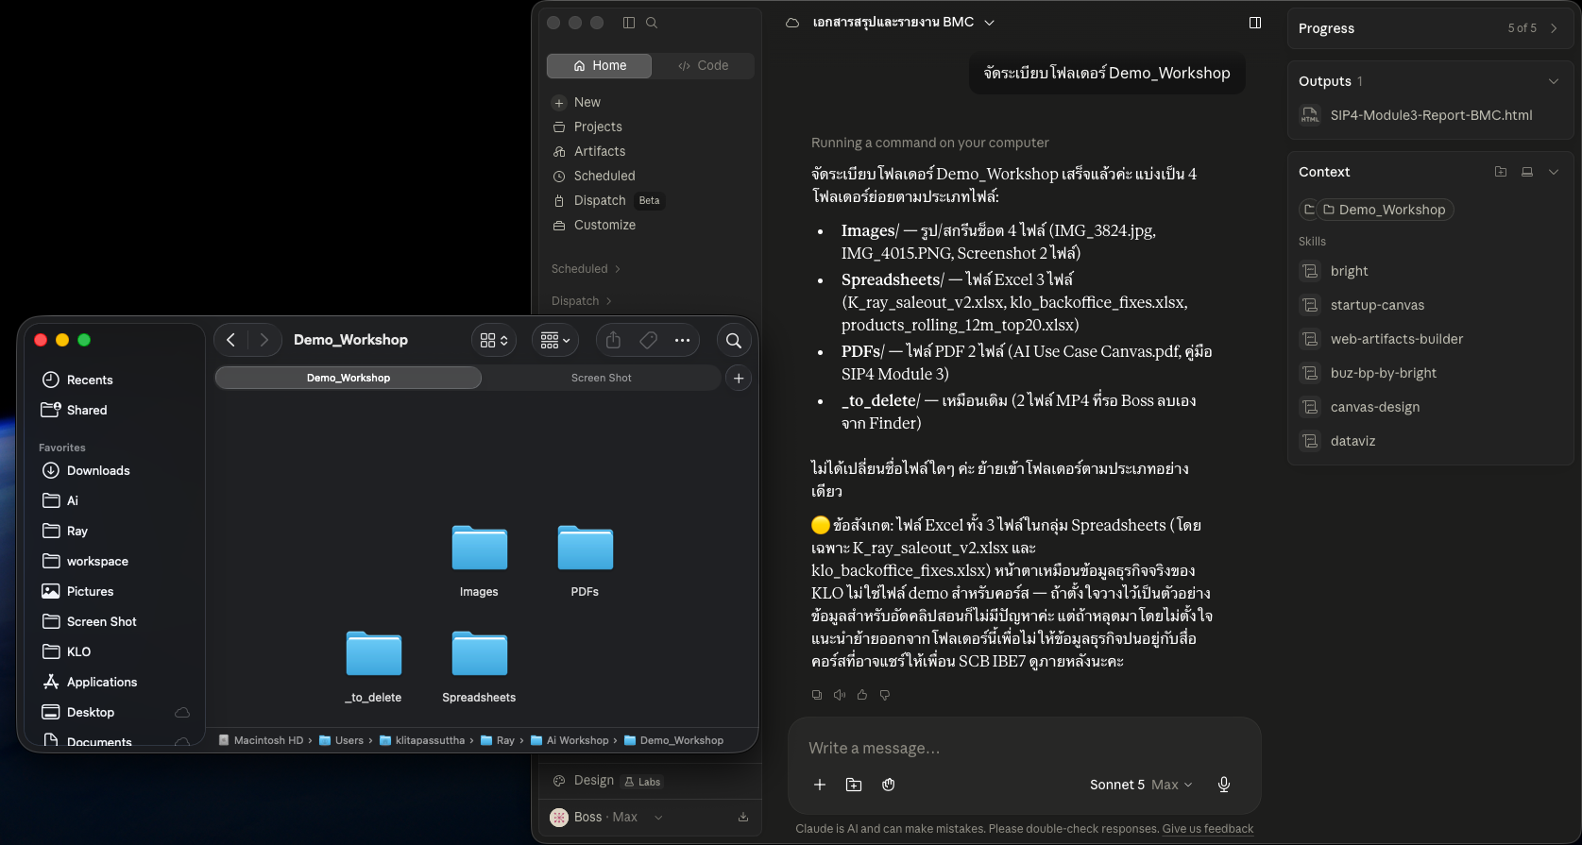This screenshot has height=845, width=1582.
Task: Toggle the left sidebar icon
Action: tap(629, 23)
